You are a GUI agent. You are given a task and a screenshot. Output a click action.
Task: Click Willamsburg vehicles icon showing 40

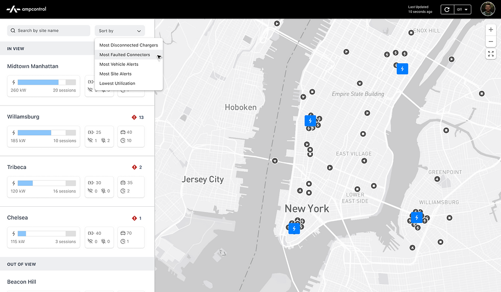coord(123,132)
